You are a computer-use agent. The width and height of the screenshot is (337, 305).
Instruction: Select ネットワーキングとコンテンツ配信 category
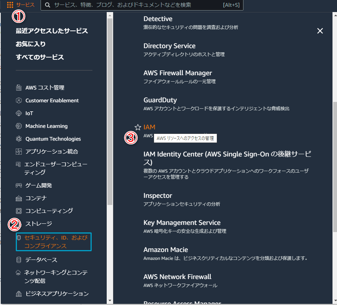pos(56,277)
